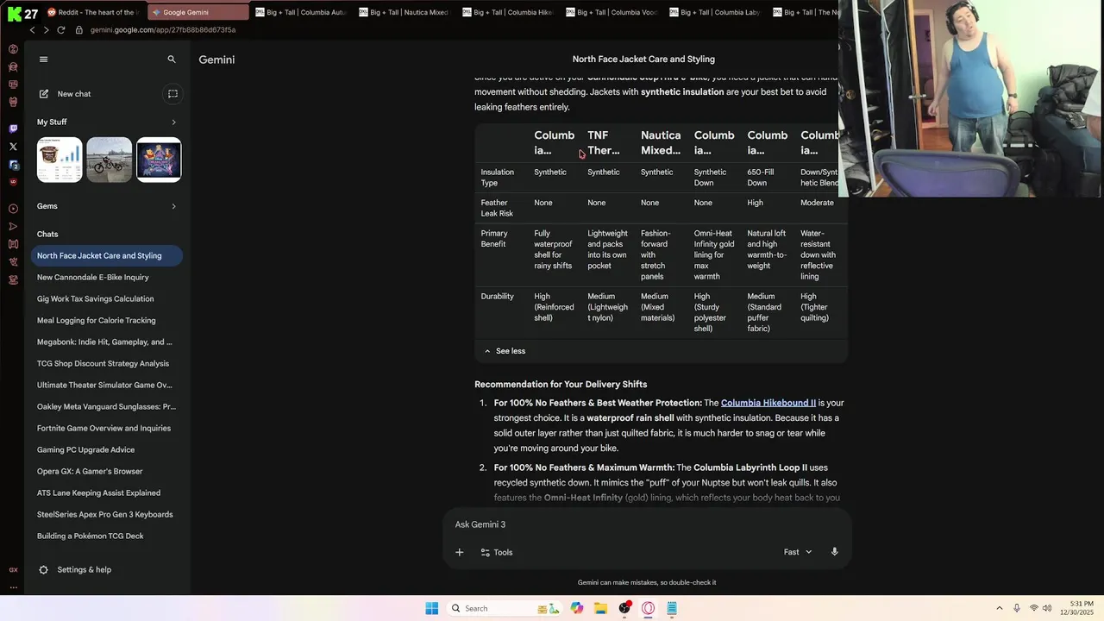Switch to Big + Tall Columbia Laby tab
This screenshot has width=1104, height=621.
714,12
